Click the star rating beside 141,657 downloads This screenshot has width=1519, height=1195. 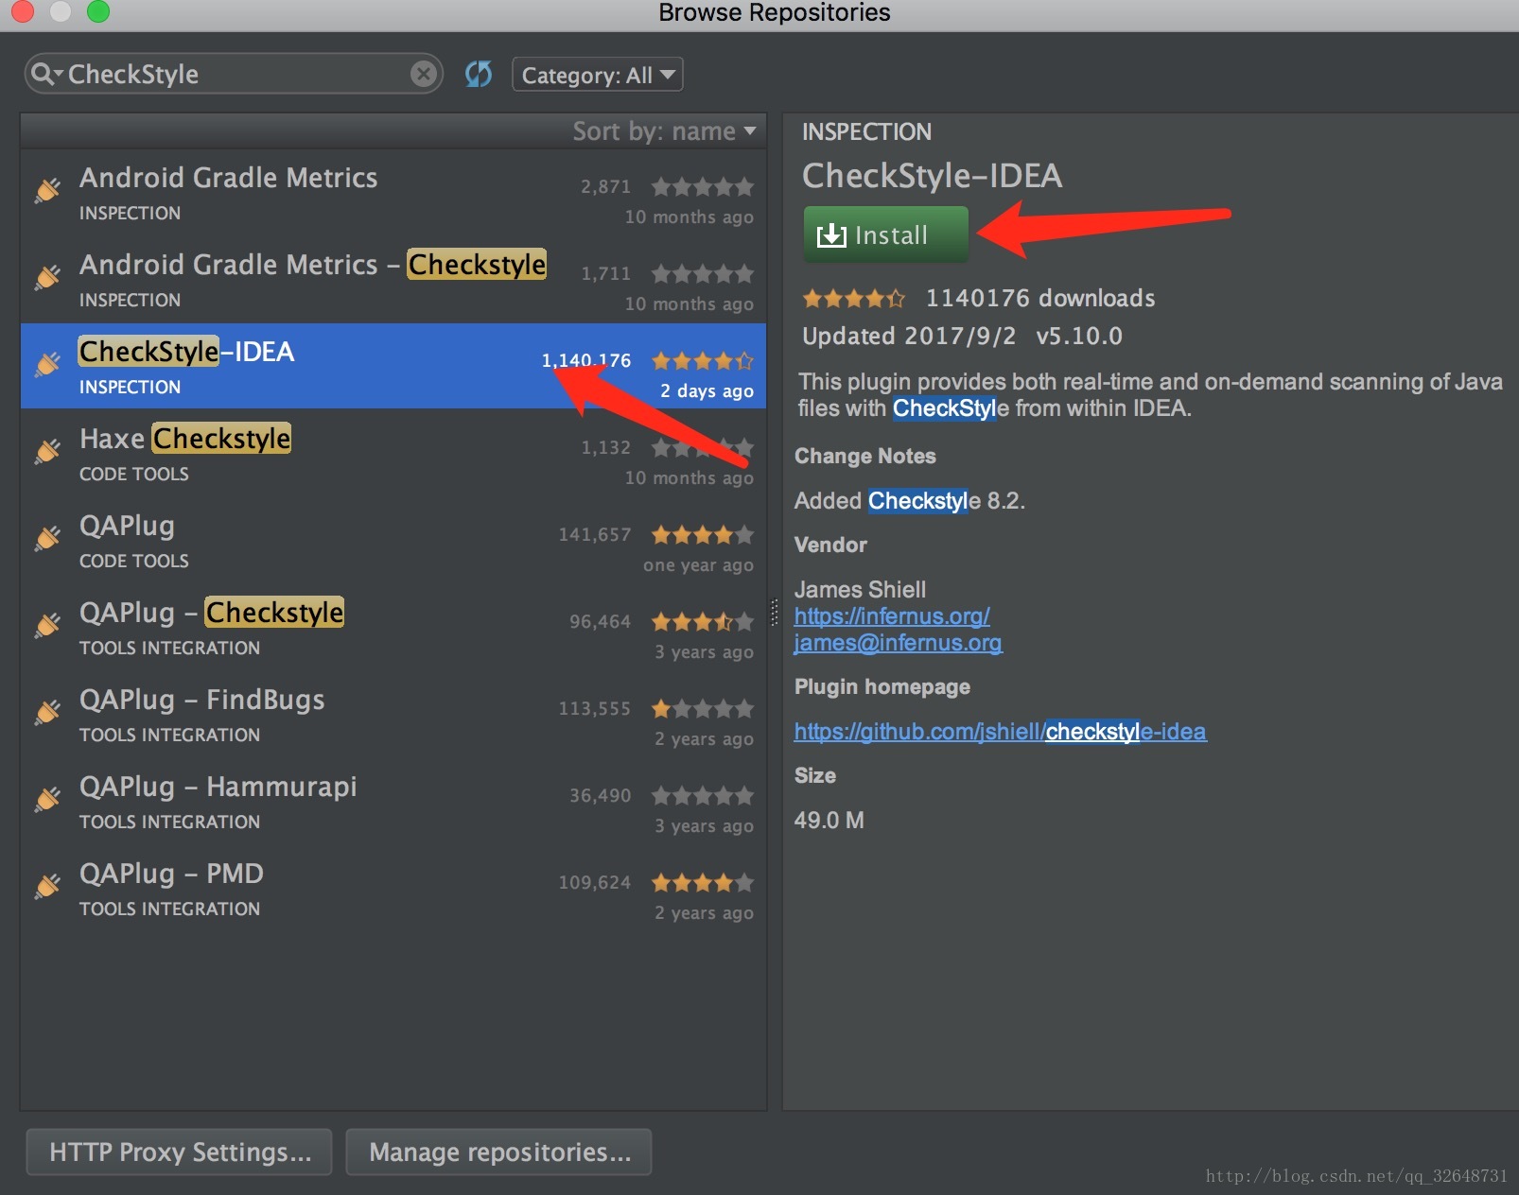(703, 534)
